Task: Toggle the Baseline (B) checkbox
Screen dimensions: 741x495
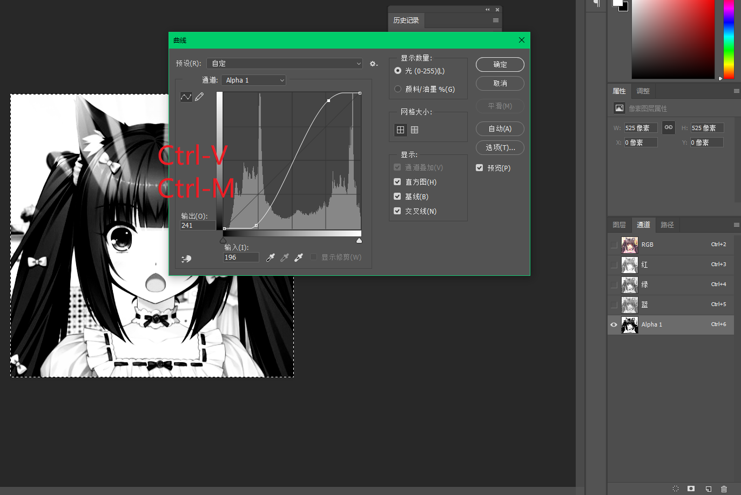Action: (x=398, y=196)
